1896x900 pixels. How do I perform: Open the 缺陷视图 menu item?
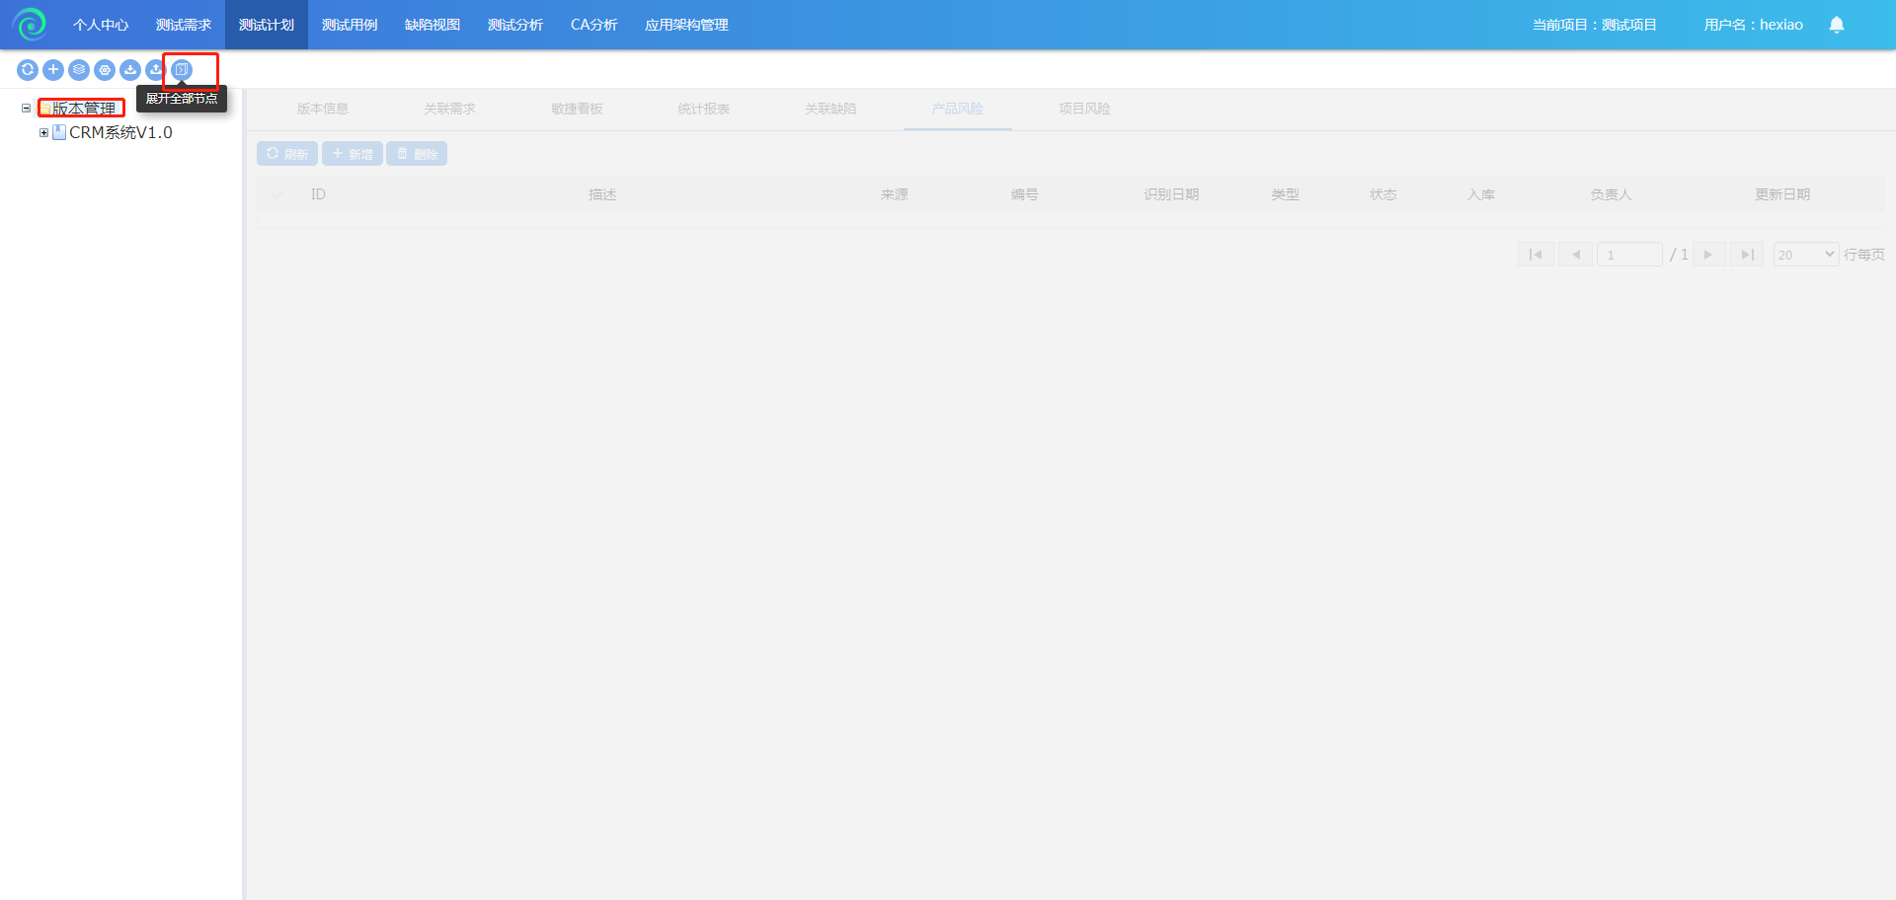433,25
